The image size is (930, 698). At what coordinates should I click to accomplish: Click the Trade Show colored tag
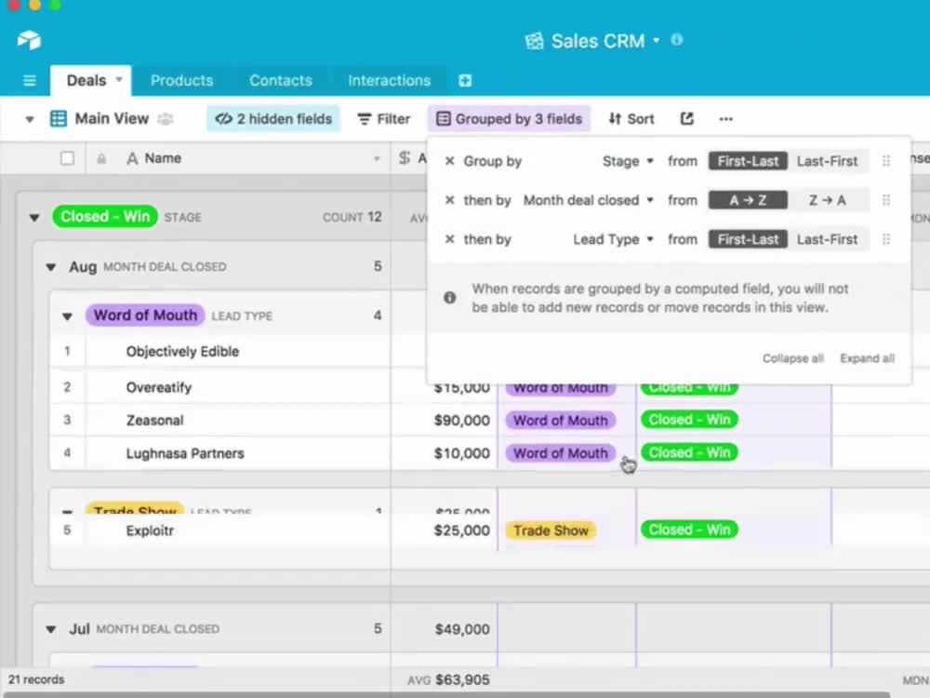click(551, 530)
